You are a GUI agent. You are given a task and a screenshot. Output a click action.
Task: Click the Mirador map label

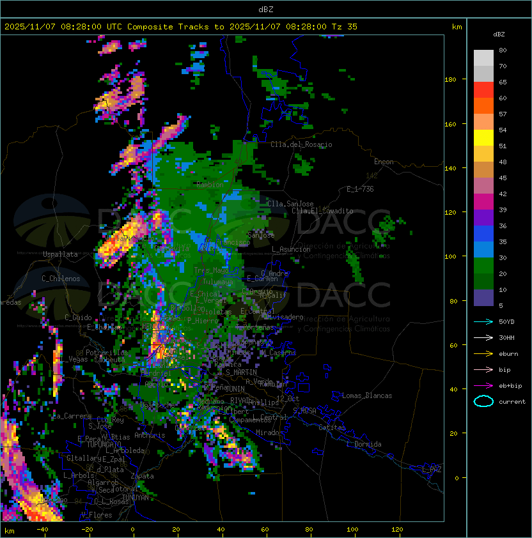(x=270, y=433)
